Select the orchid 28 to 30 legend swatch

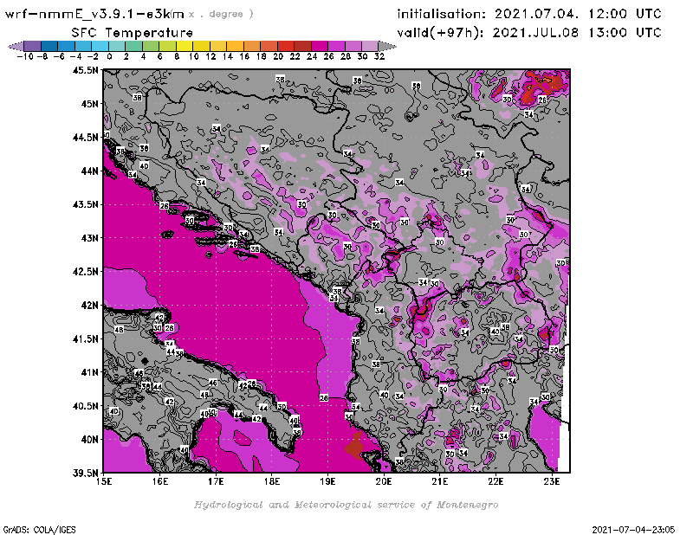point(353,46)
